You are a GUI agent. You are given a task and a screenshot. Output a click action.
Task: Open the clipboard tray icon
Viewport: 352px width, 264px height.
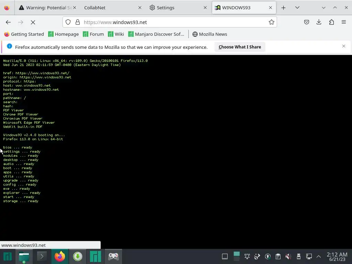278,256
